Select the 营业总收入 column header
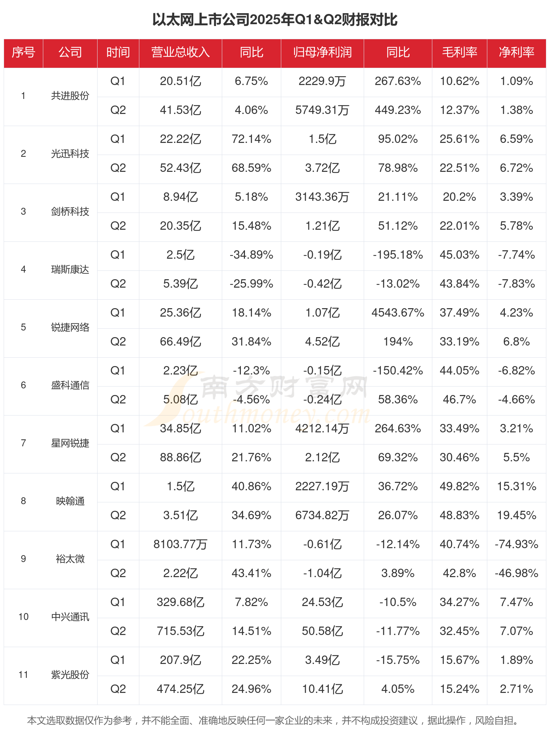 click(x=180, y=53)
